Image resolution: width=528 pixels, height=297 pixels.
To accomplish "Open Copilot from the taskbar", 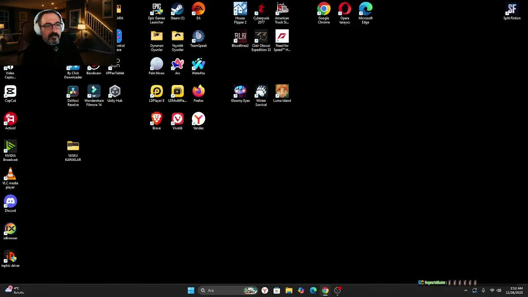I will coord(301,290).
